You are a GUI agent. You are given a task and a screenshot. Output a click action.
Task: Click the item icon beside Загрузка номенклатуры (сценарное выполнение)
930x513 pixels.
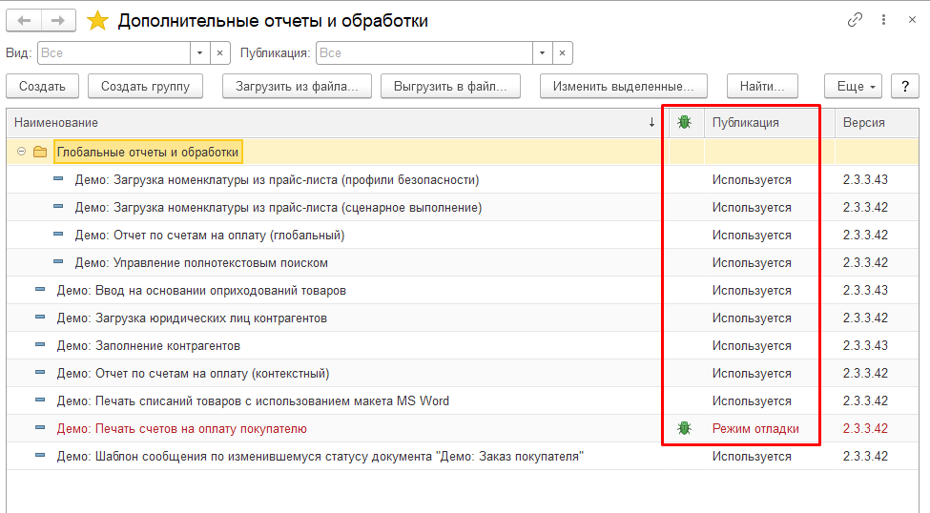[x=58, y=207]
